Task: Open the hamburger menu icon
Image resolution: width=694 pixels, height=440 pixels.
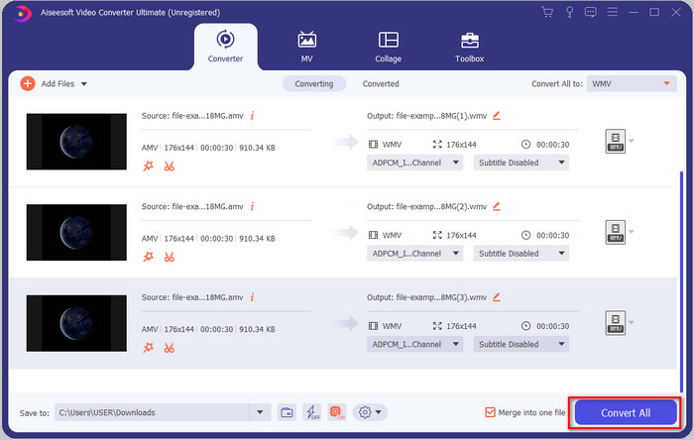Action: [x=612, y=12]
